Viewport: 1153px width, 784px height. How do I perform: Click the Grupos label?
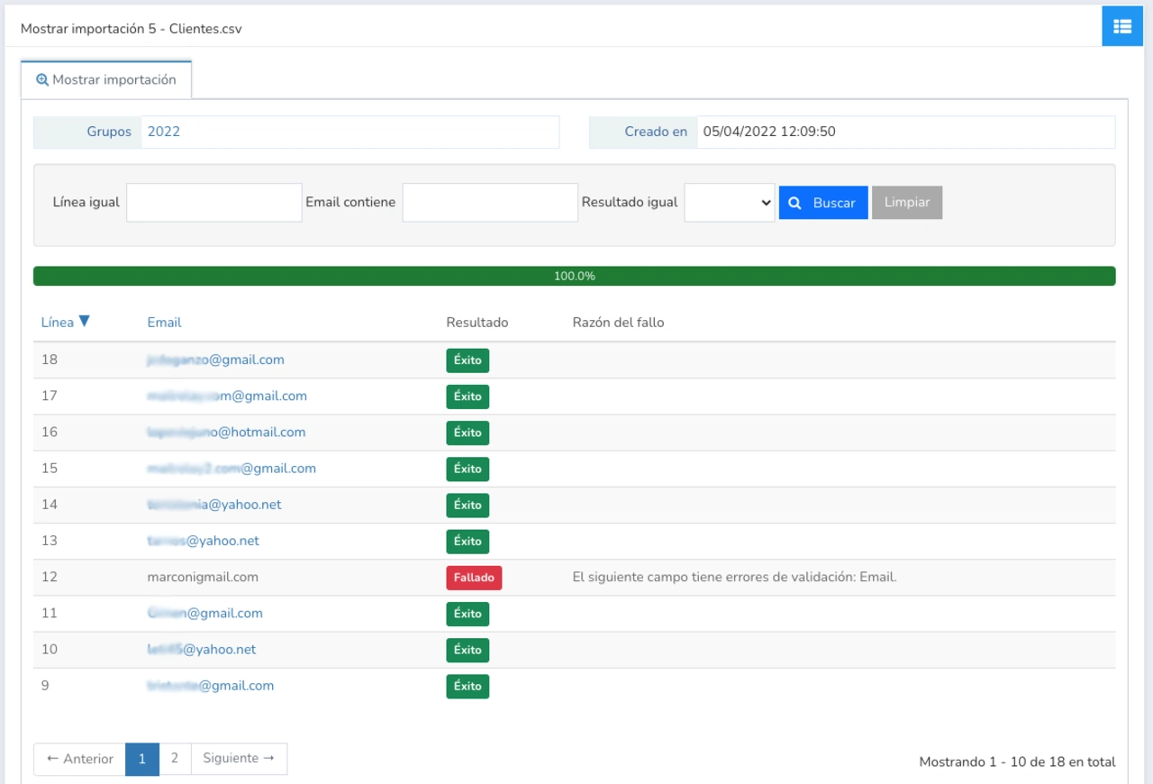point(109,132)
